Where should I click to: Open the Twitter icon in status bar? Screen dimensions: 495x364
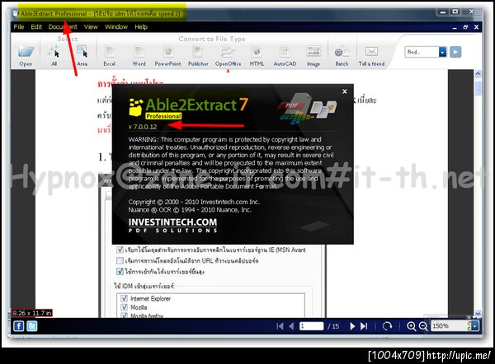tap(32, 326)
